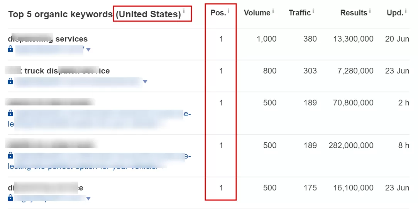The height and width of the screenshot is (212, 418).
Task: Click Top 5 organic keywords heading
Action: tap(61, 14)
